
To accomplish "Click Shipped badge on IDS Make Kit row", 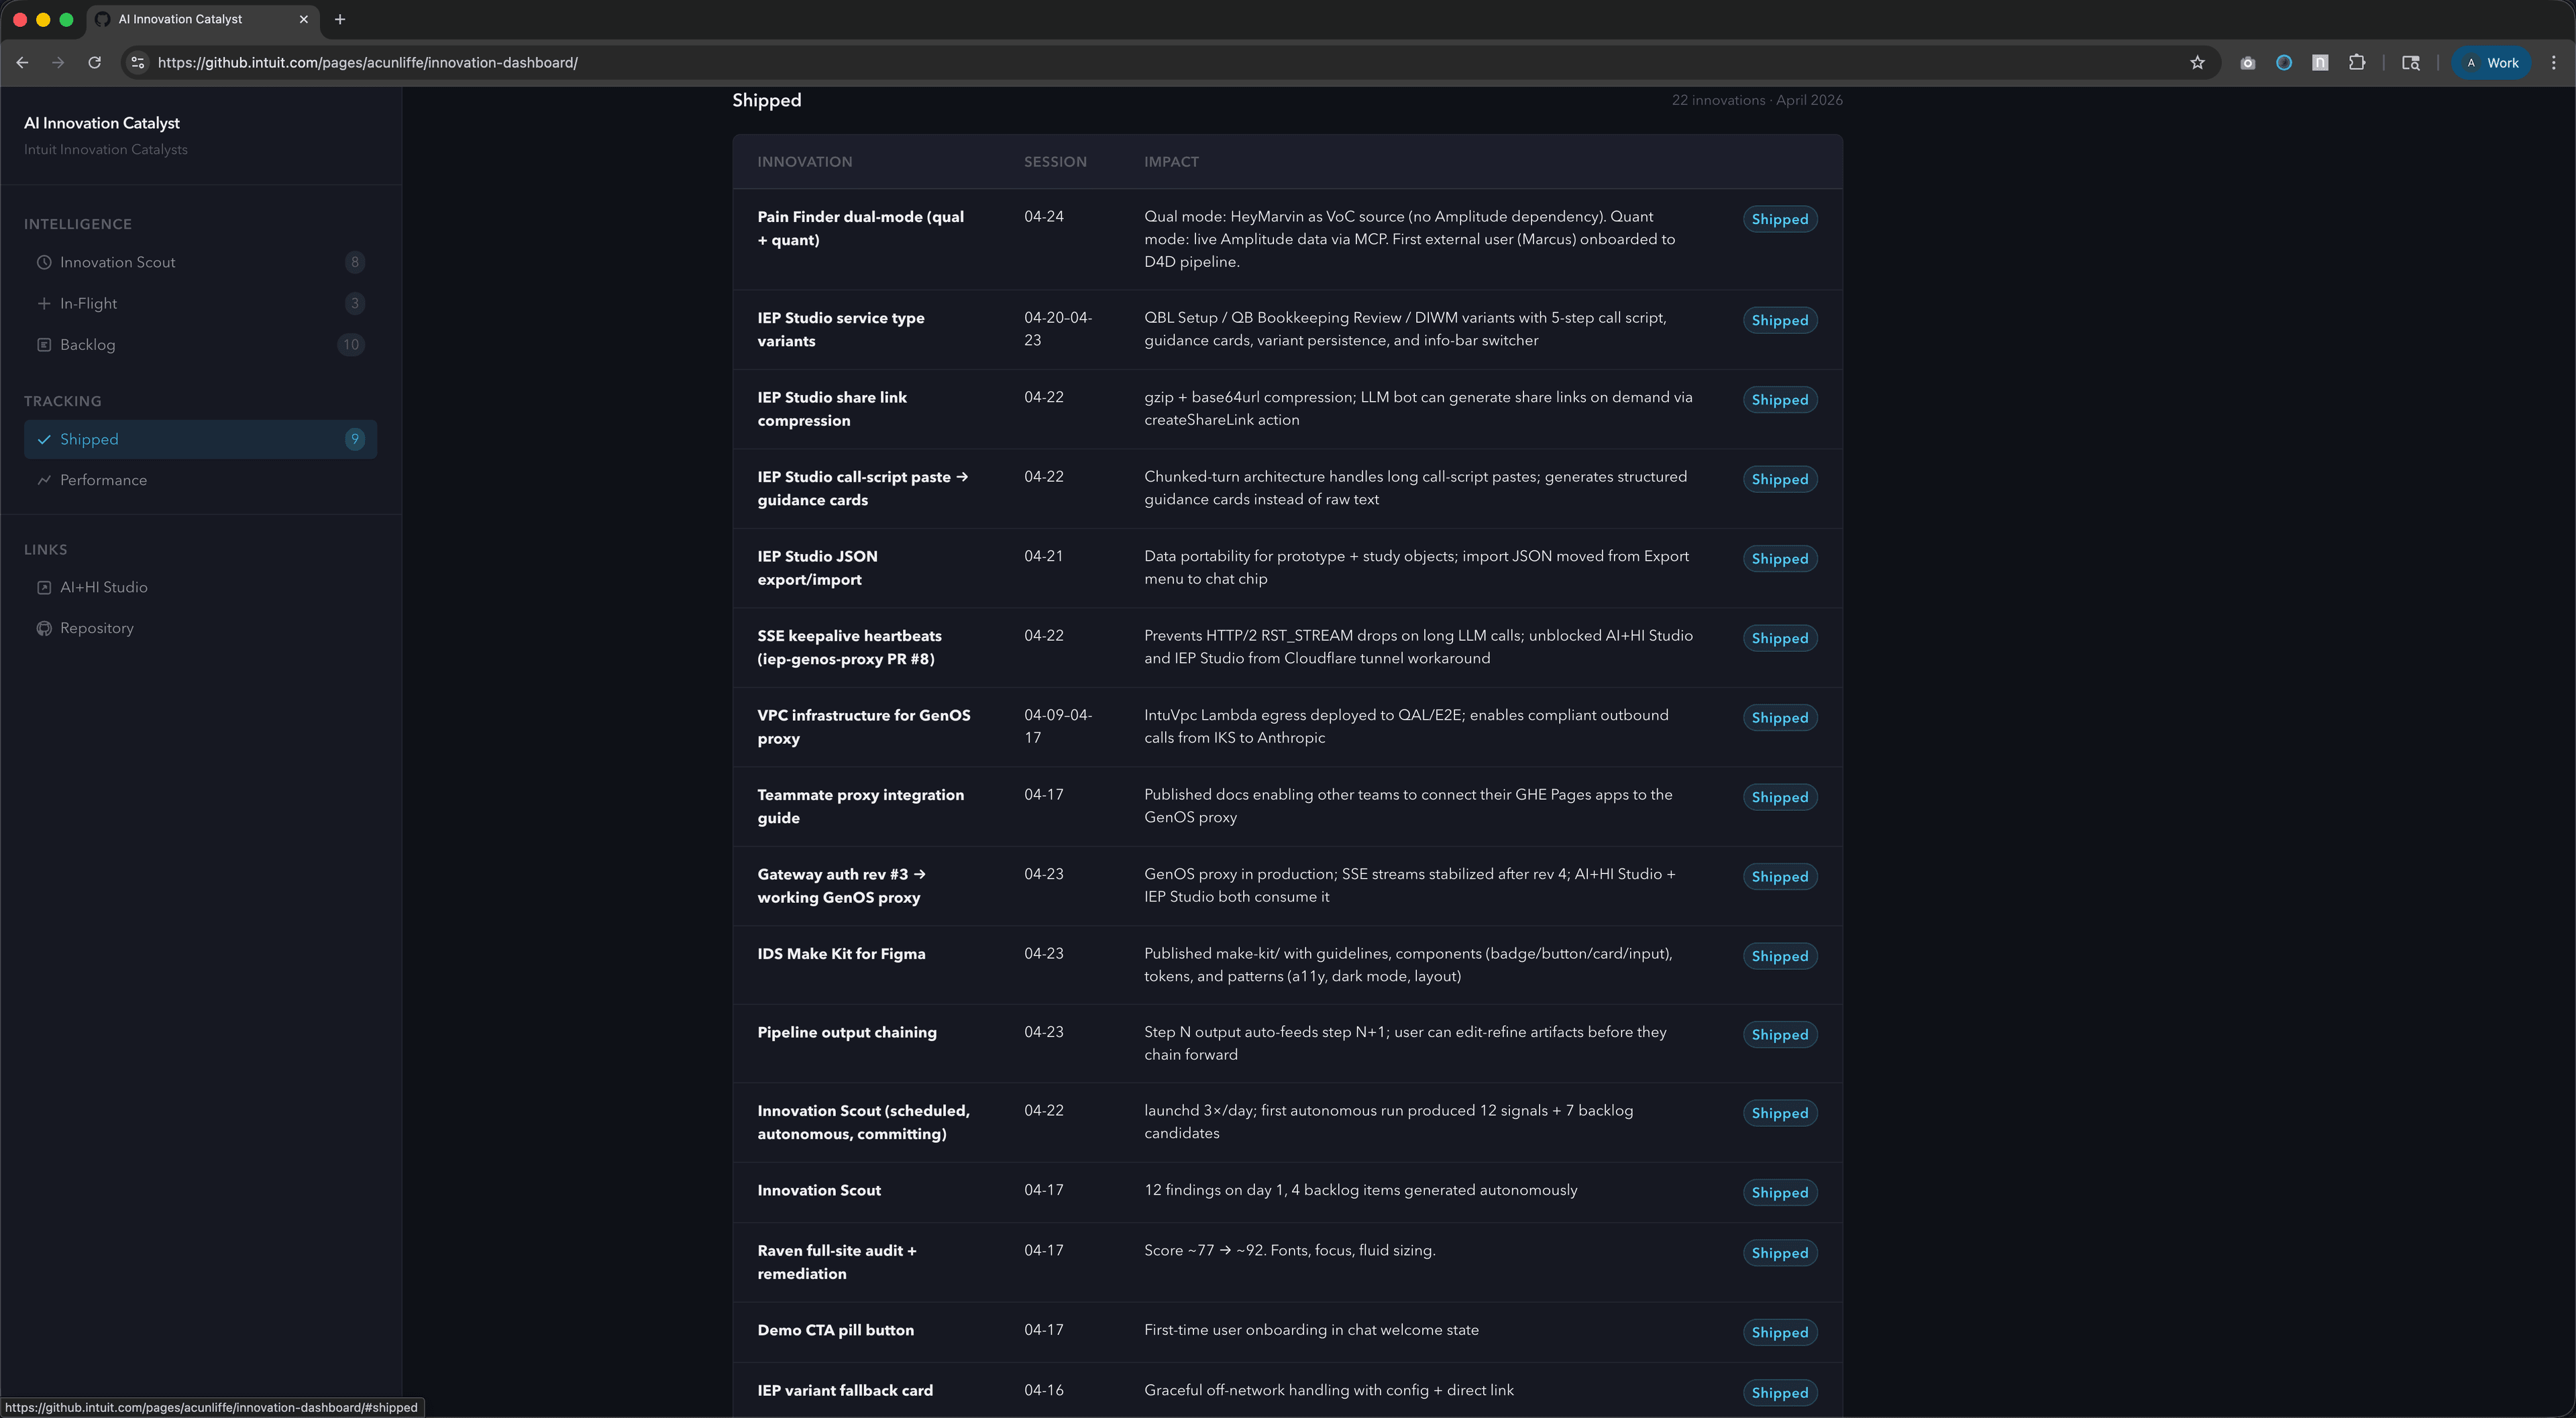I will tap(1780, 956).
